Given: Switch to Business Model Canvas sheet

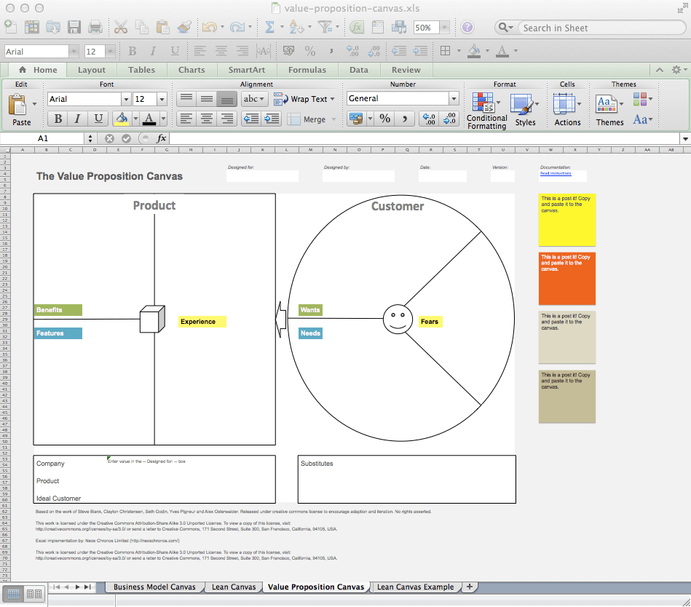Looking at the screenshot, I should [154, 587].
